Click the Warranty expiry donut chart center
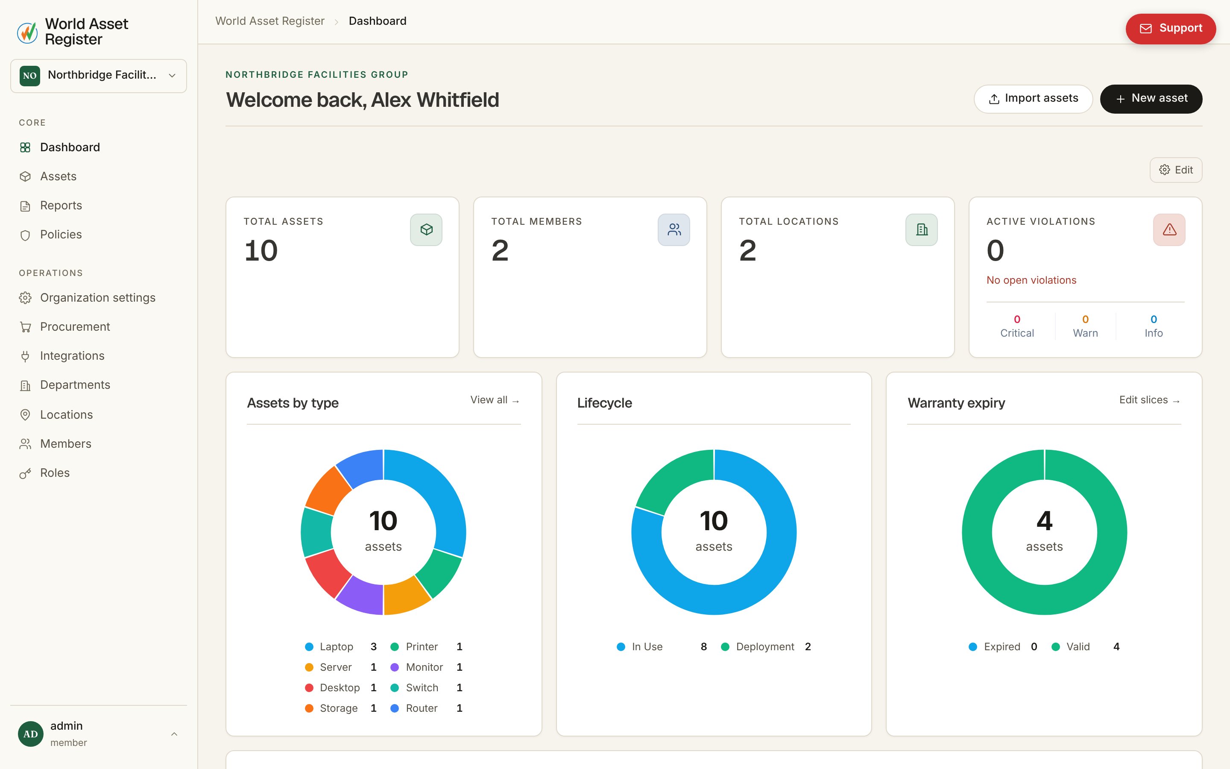The width and height of the screenshot is (1230, 769). [1045, 532]
